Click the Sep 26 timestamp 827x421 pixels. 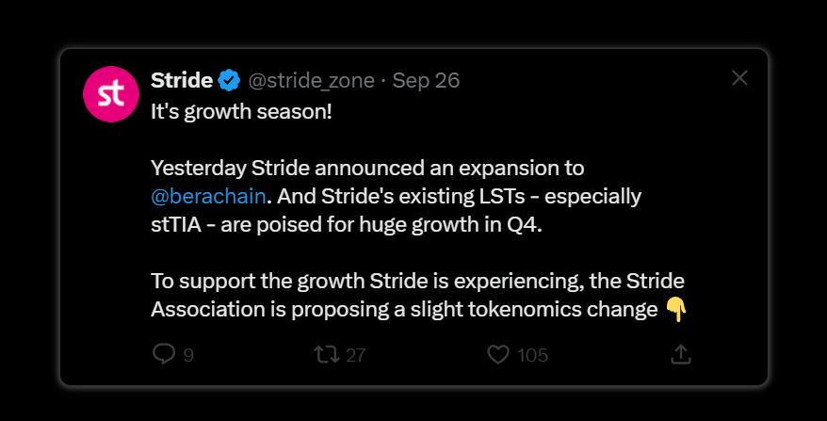[x=426, y=80]
